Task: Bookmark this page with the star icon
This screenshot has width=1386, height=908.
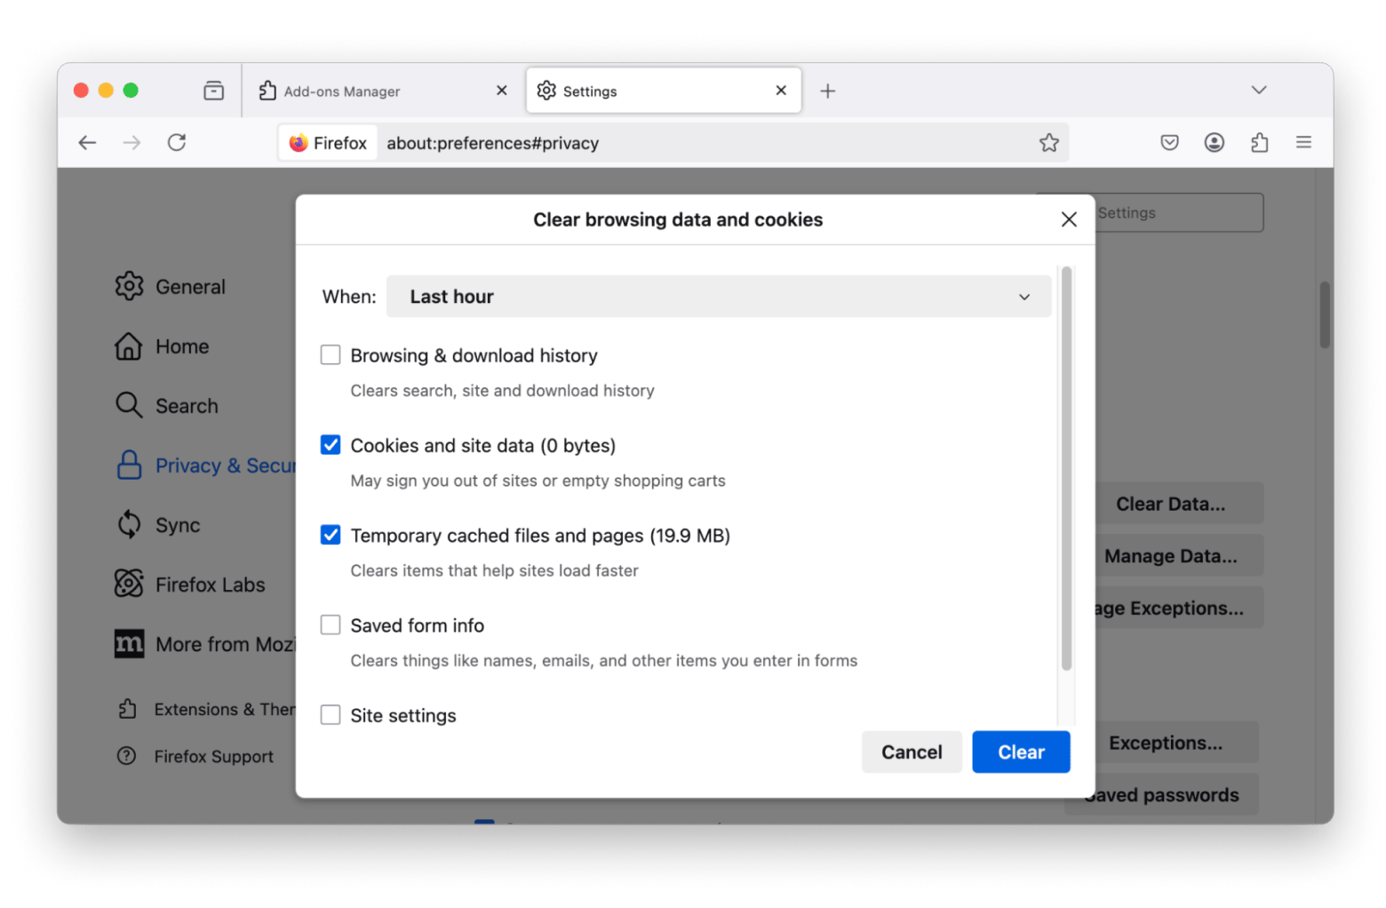Action: point(1048,143)
